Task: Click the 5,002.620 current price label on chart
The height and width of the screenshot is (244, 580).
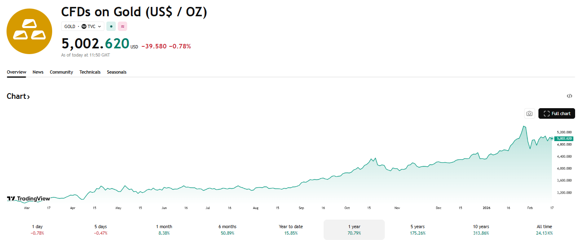Action: tap(563, 139)
